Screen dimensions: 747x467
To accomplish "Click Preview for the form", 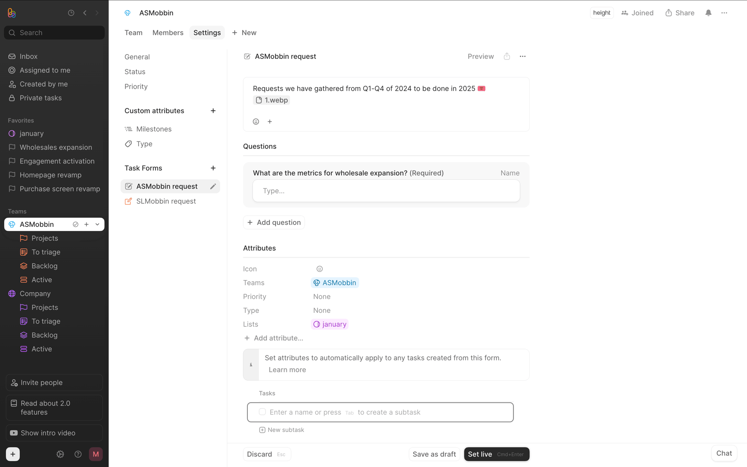I will [x=480, y=56].
